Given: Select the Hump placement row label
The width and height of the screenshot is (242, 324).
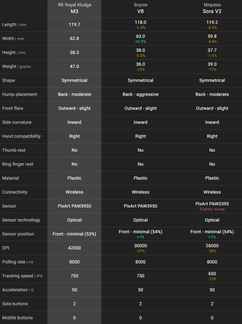Looking at the screenshot, I should pos(20,95).
